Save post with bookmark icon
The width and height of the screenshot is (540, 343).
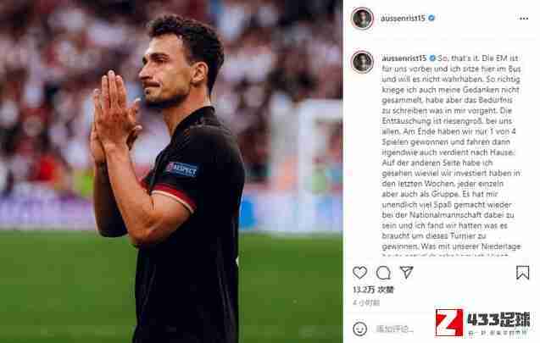tap(522, 273)
